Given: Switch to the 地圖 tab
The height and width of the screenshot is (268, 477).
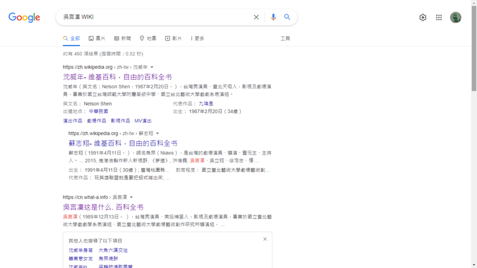Looking at the screenshot, I should click(x=148, y=38).
